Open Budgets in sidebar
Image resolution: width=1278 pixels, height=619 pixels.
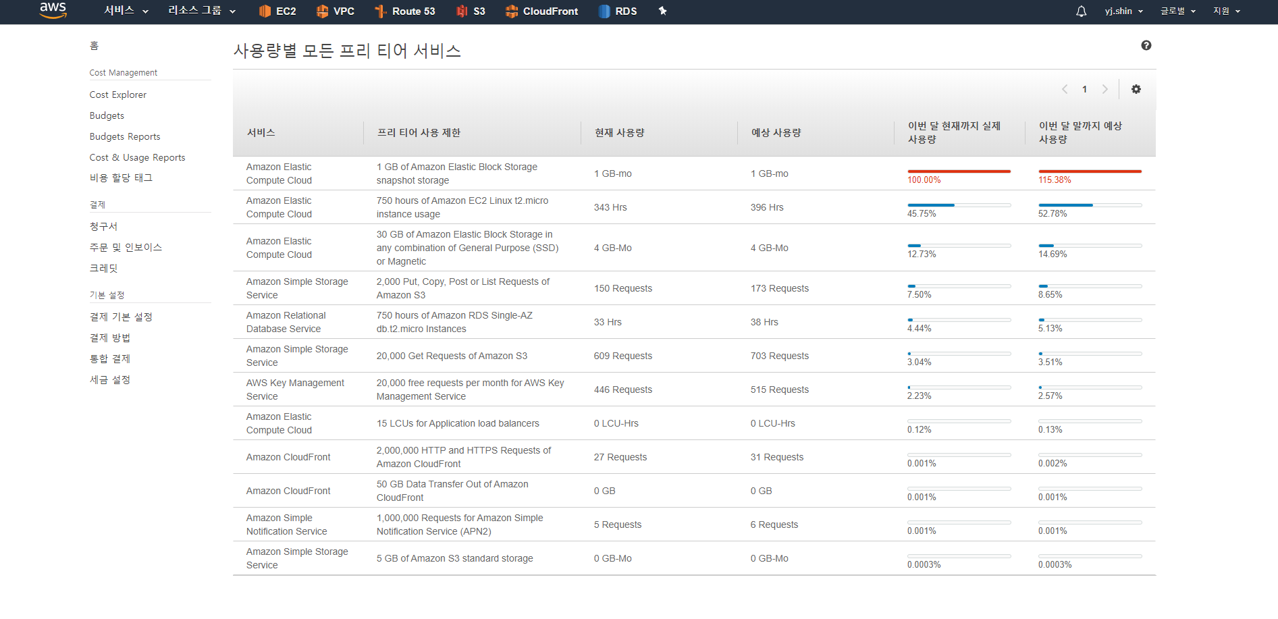107,115
